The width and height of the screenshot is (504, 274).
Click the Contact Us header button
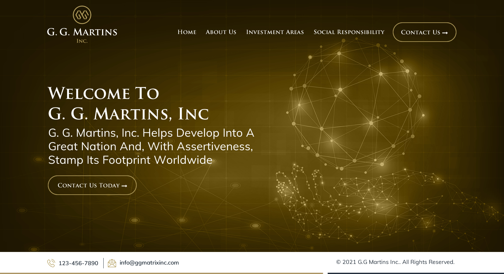click(x=424, y=32)
